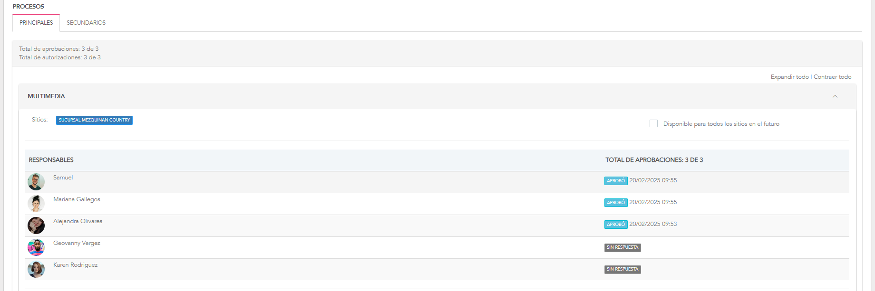Screen dimensions: 875x291
Task: Enable availability for all future sites checkbox
Action: [654, 123]
